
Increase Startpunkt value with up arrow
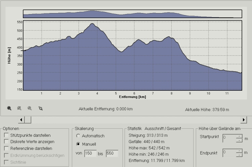[239, 136]
